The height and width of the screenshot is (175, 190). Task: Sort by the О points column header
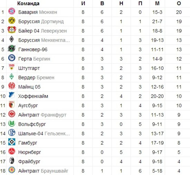pos(179,3)
